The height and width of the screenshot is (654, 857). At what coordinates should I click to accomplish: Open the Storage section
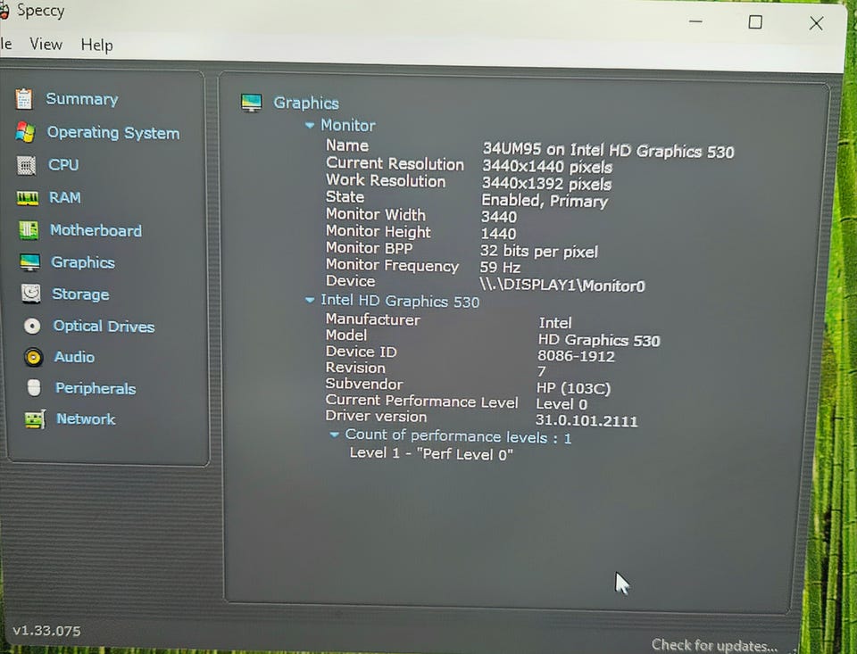80,294
